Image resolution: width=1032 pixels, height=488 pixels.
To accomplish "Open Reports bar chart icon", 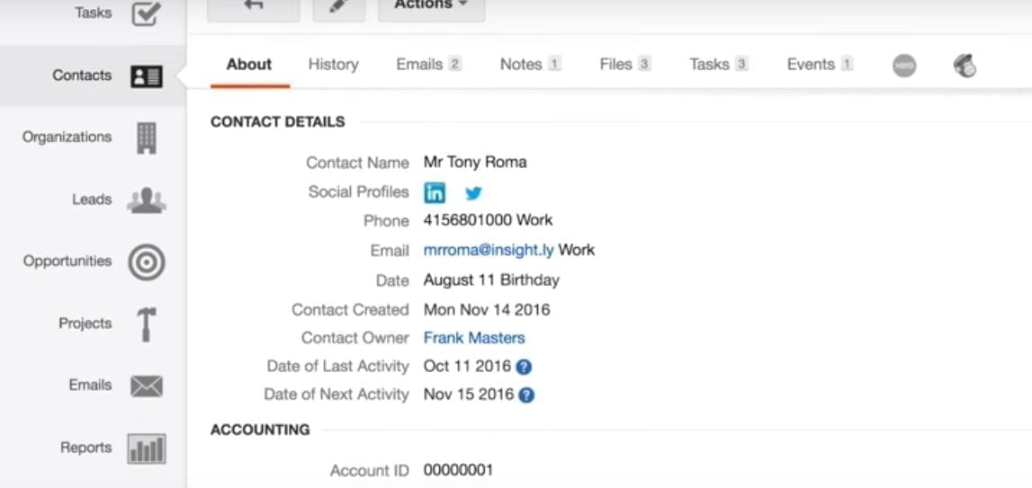I will (x=146, y=448).
